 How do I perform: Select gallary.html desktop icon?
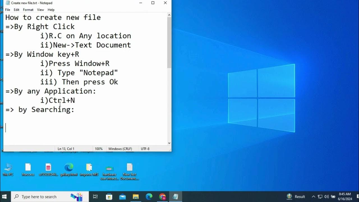click(69, 169)
